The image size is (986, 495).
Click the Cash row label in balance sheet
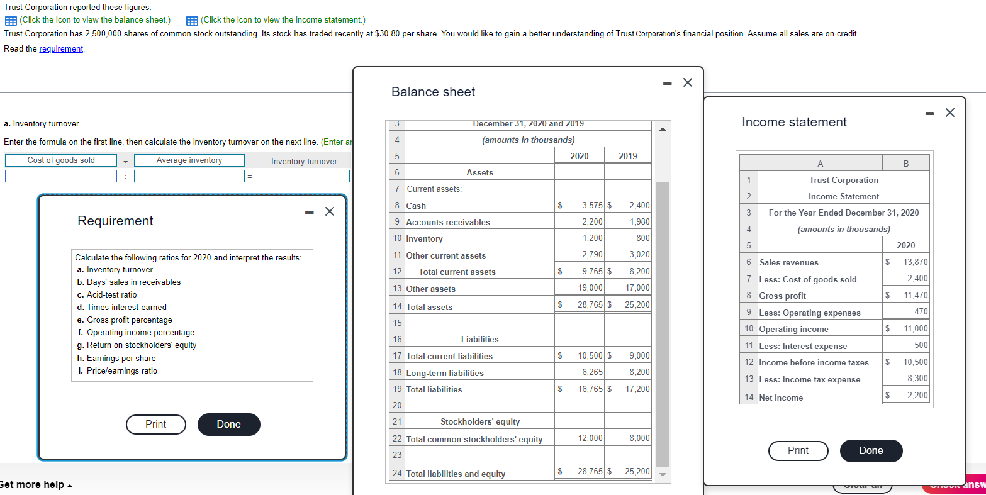(x=417, y=206)
